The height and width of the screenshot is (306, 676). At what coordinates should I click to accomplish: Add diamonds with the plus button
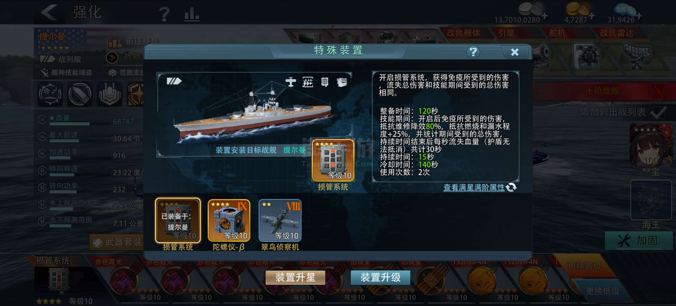(639, 16)
